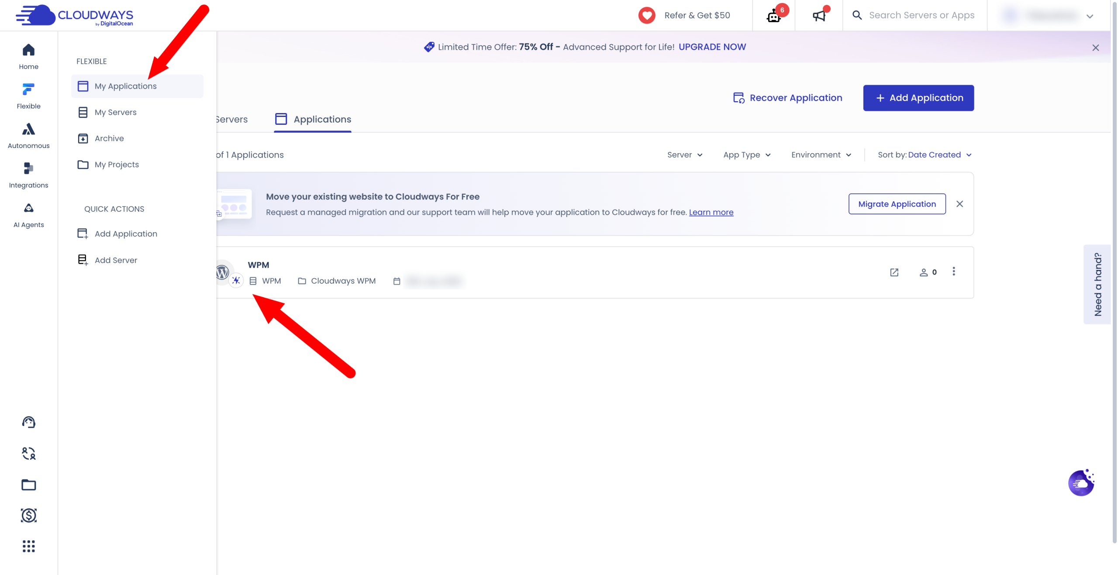Click the team members transfer icon in sidebar

coord(29,454)
